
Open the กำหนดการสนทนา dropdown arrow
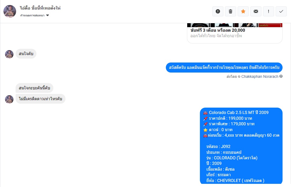click(x=48, y=15)
